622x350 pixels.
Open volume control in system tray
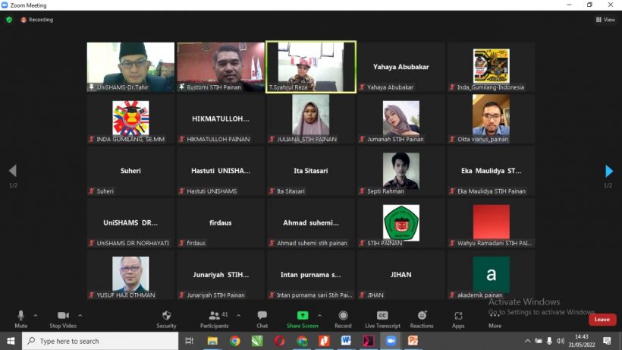[560, 341]
